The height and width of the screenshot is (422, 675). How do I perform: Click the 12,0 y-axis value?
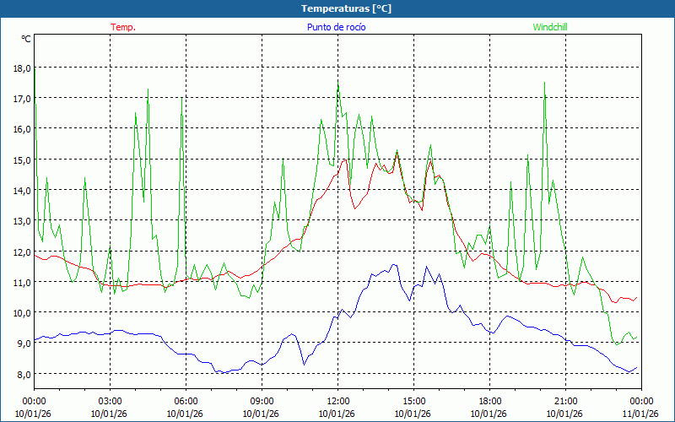pyautogui.click(x=20, y=252)
